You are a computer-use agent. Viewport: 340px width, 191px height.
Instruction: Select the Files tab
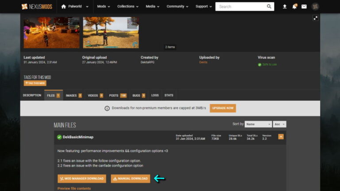click(x=54, y=95)
